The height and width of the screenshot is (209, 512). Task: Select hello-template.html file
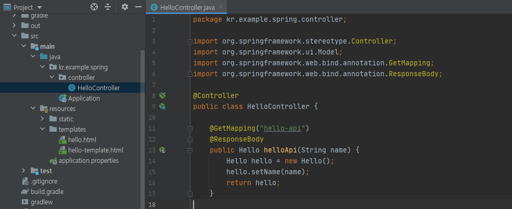click(x=96, y=150)
